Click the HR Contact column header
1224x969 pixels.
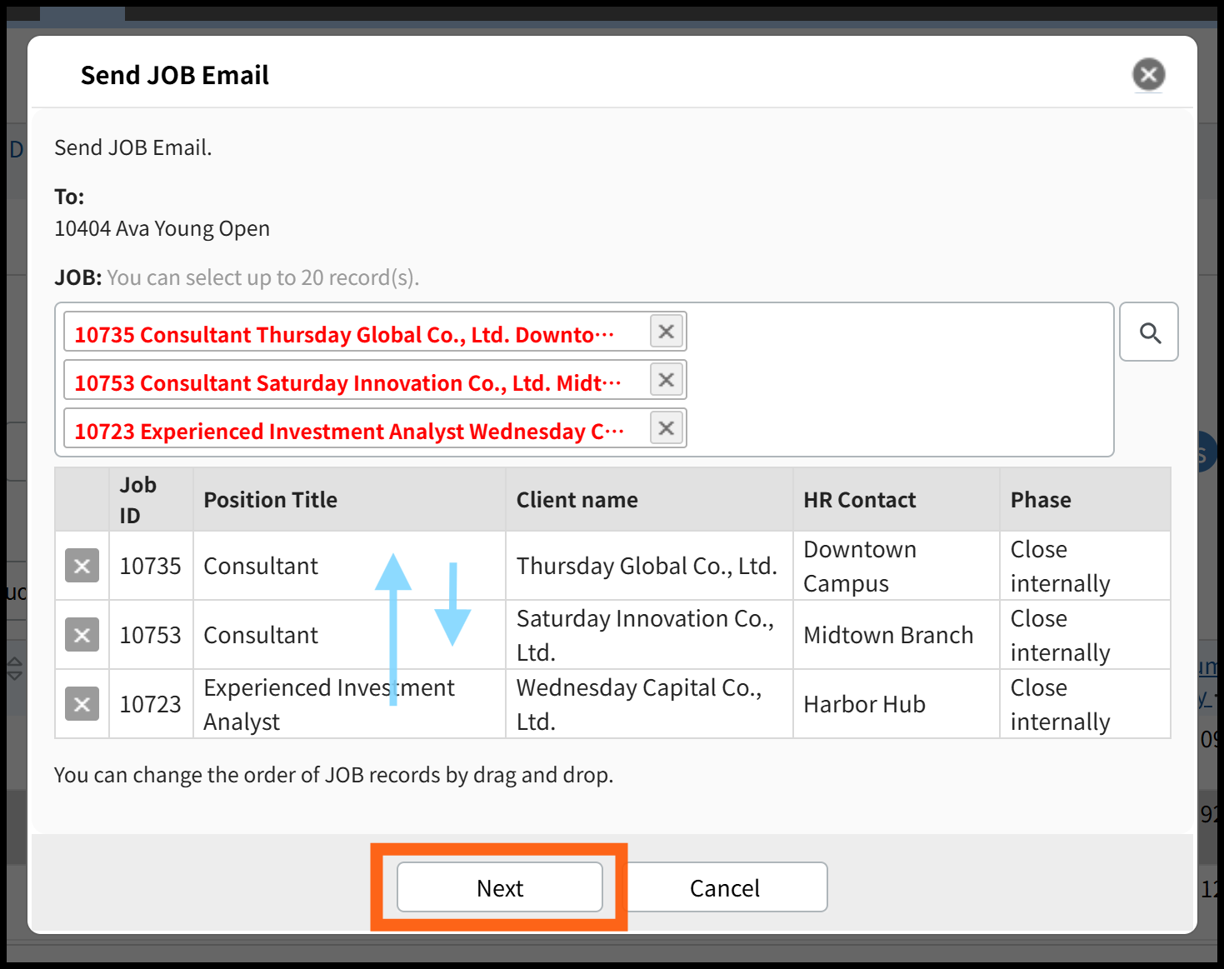tap(859, 500)
